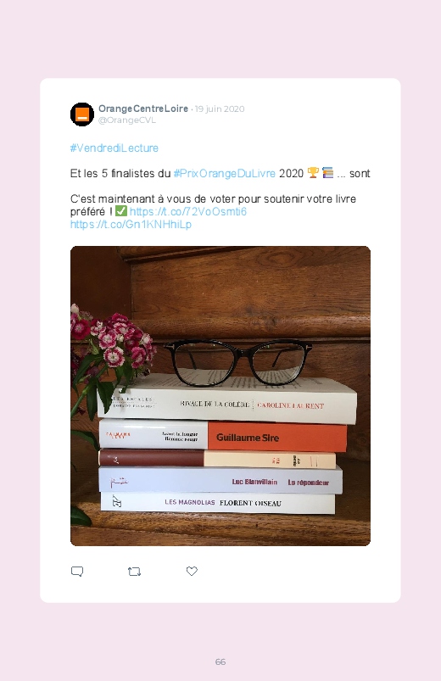Open the book stack photo
441x681 pixels.
(x=220, y=396)
